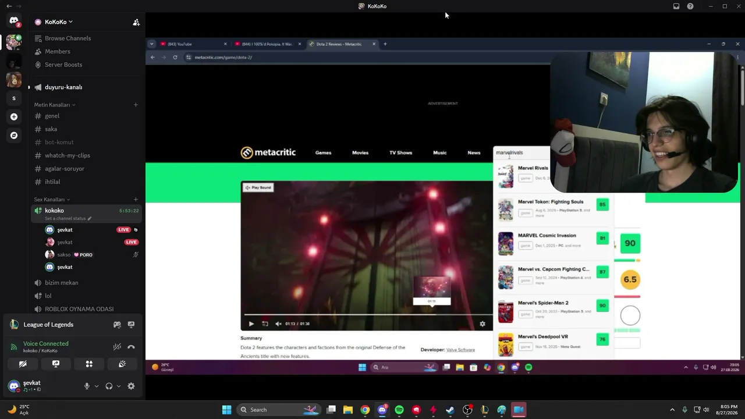Click the stream game screen icon by League of Legends

tap(131, 325)
